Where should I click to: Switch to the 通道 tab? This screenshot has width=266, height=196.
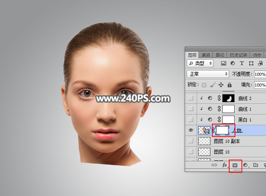[206, 55]
